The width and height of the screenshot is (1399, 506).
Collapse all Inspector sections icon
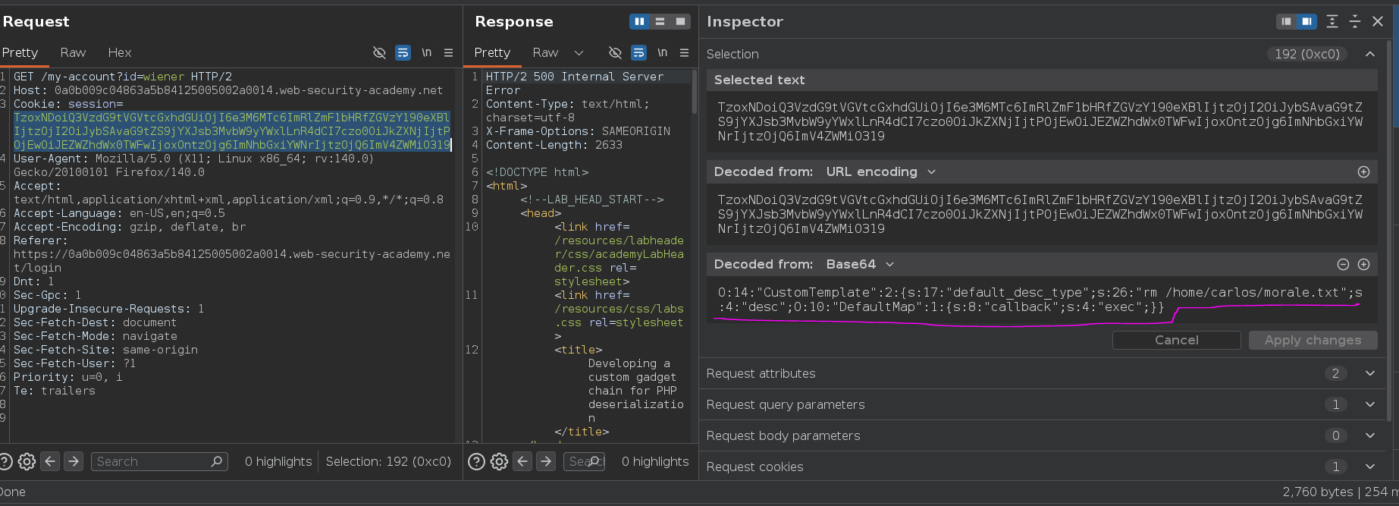[x=1355, y=21]
